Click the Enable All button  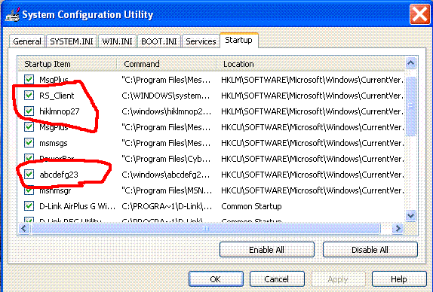(267, 250)
